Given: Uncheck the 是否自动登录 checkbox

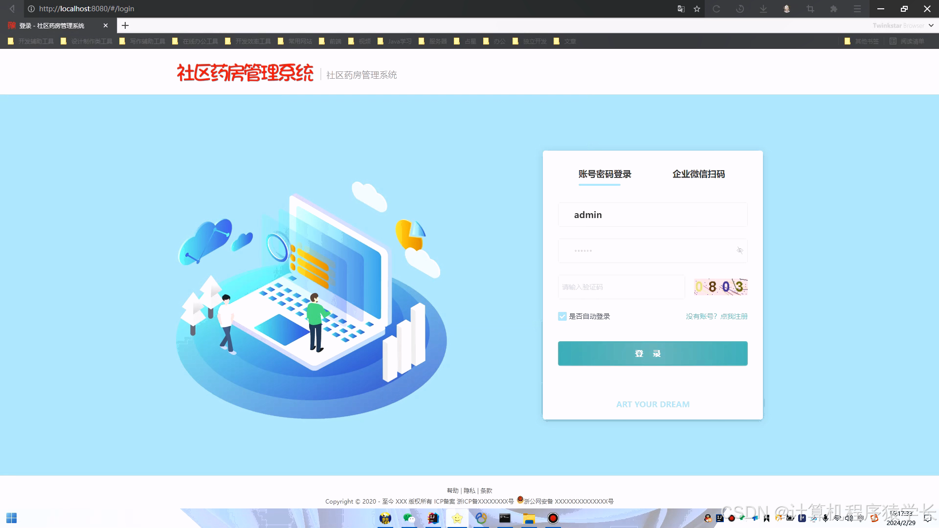Looking at the screenshot, I should click(561, 316).
